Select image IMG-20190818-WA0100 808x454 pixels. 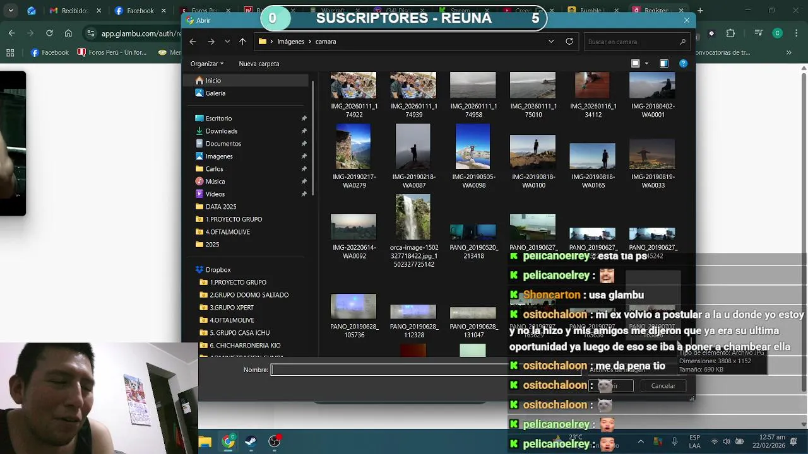[533, 161]
